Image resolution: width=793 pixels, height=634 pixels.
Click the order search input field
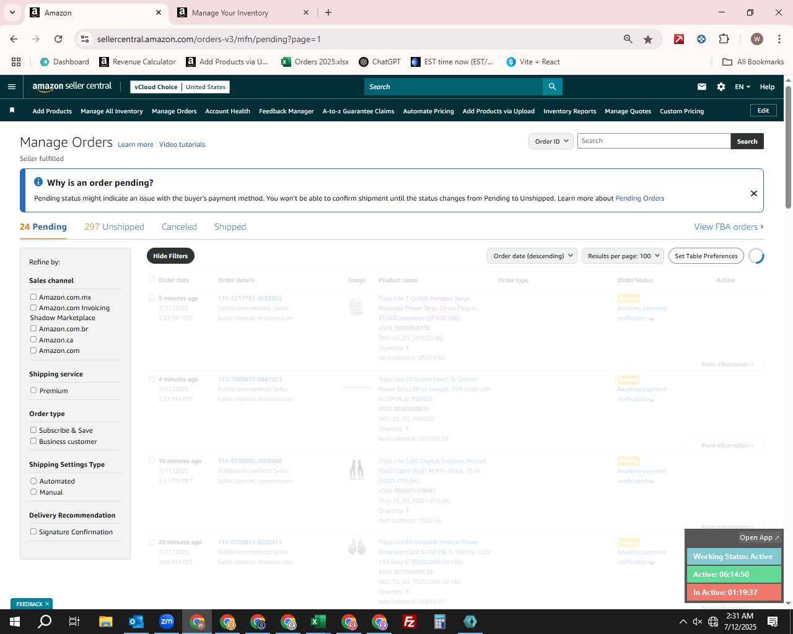[x=654, y=141]
